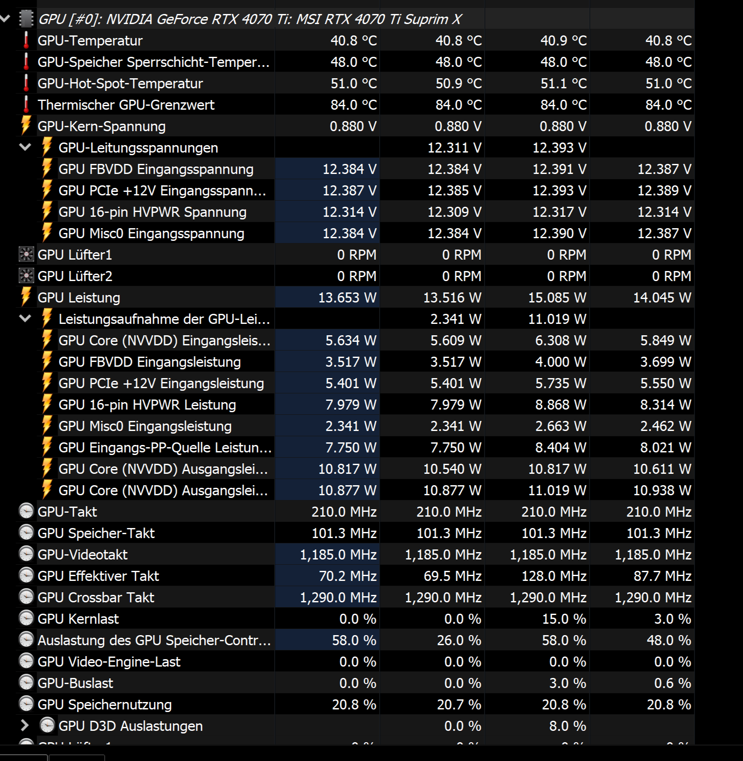
Task: Collapse the RTX 4070 Ti GPU section
Action: 5,19
